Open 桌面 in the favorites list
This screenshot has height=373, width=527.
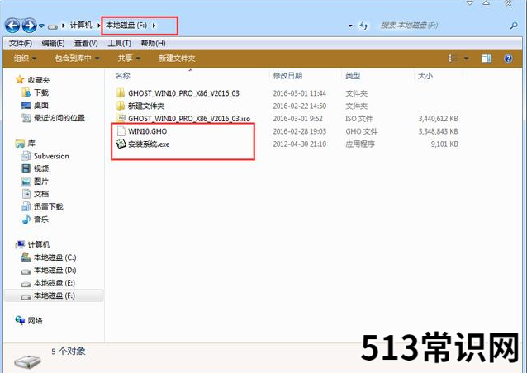point(41,105)
